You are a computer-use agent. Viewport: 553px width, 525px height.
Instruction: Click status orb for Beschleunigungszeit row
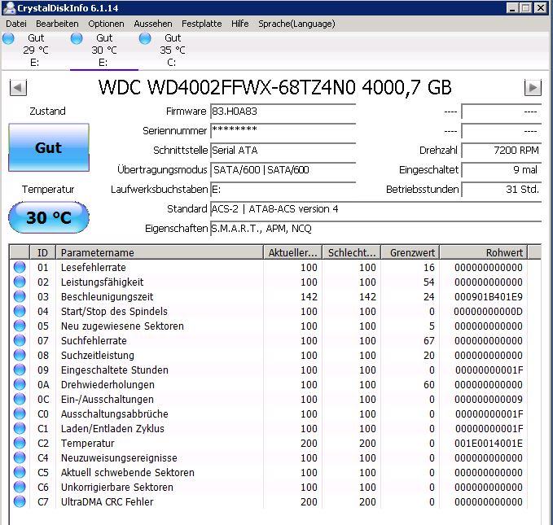(20, 296)
